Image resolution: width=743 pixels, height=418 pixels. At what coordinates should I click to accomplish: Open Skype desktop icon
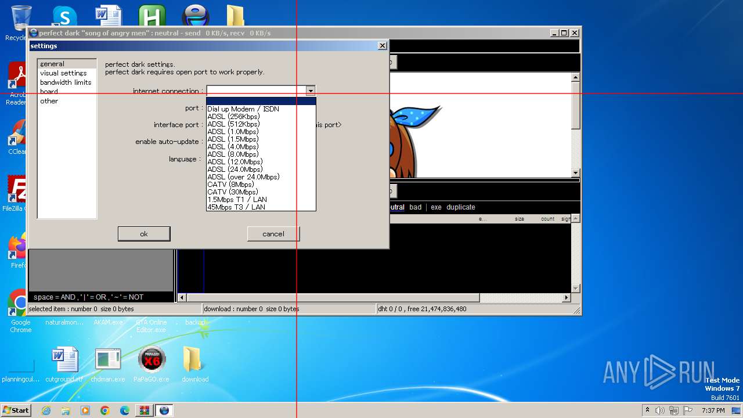64,16
